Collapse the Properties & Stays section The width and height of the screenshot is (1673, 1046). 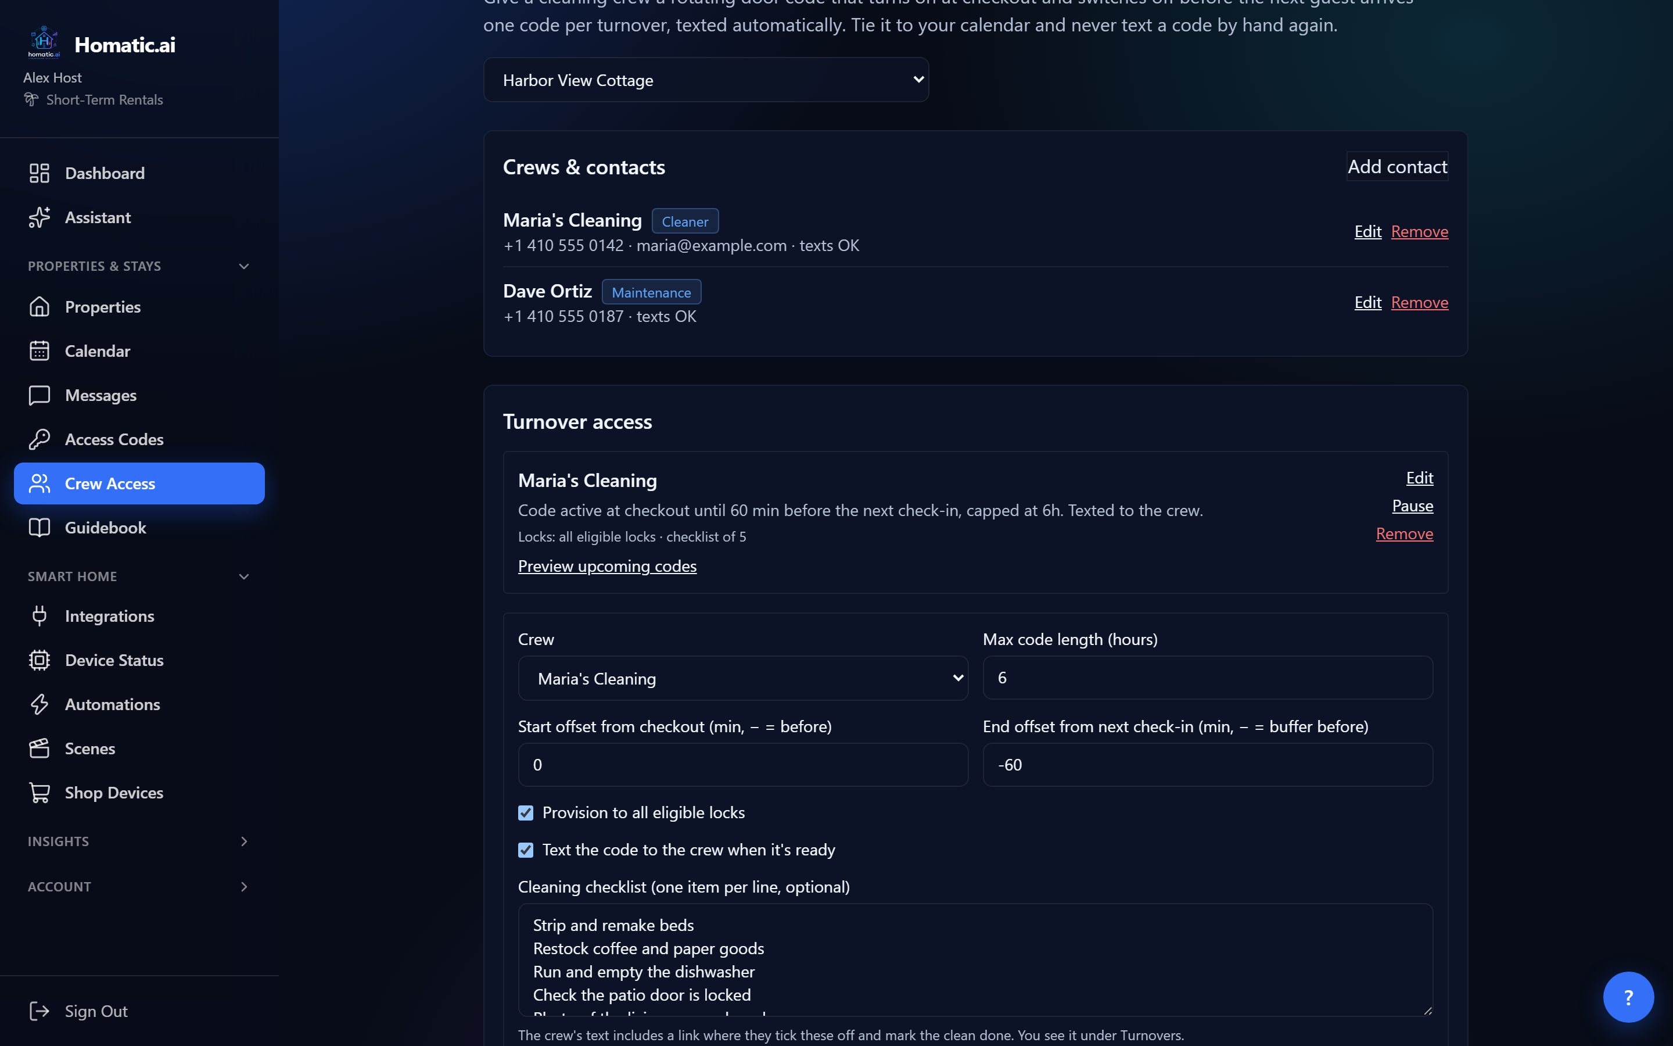click(x=138, y=266)
